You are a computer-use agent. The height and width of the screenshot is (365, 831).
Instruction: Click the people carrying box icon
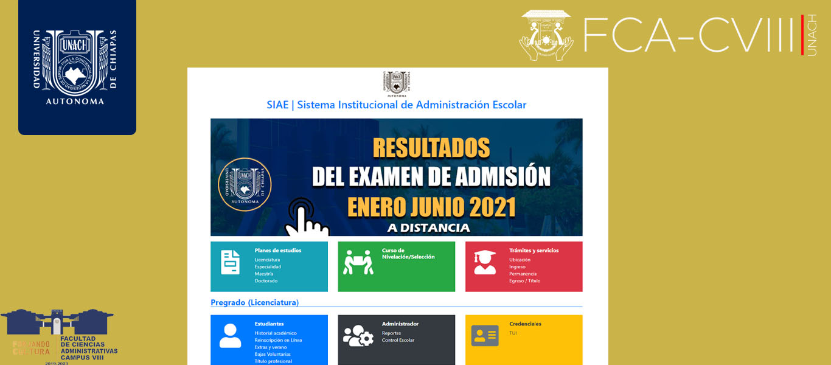coord(358,262)
